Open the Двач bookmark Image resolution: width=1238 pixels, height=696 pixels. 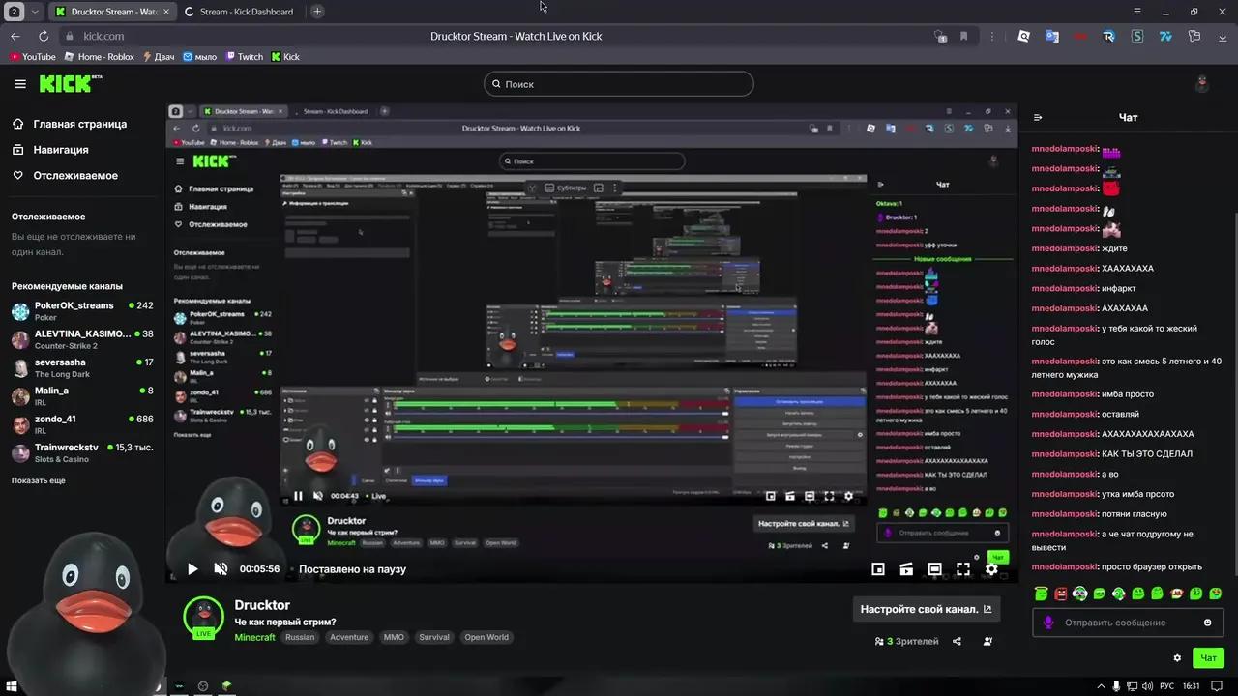(x=160, y=57)
